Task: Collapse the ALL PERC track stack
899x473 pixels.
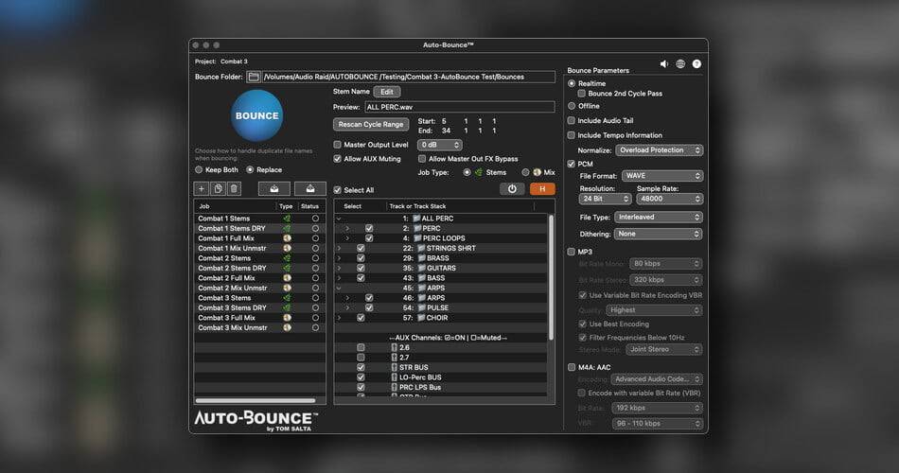Action: pyautogui.click(x=339, y=219)
